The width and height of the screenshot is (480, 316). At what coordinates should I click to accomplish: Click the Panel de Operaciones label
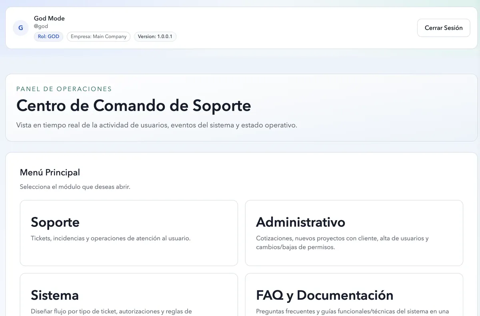point(64,89)
